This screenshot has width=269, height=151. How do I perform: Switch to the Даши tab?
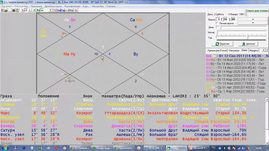pos(244,50)
